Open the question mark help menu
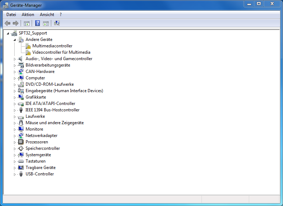Viewport: 283px width, 206px height. [61, 15]
